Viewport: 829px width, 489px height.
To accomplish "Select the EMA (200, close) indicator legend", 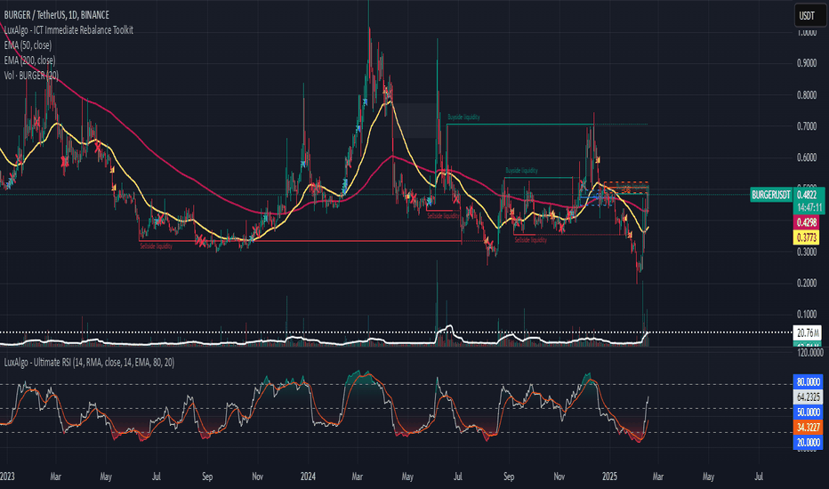I will point(29,60).
